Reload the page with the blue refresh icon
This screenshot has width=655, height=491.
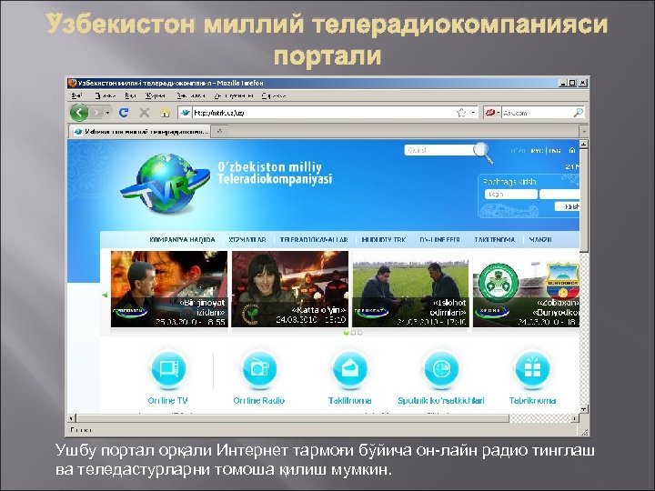[x=124, y=113]
